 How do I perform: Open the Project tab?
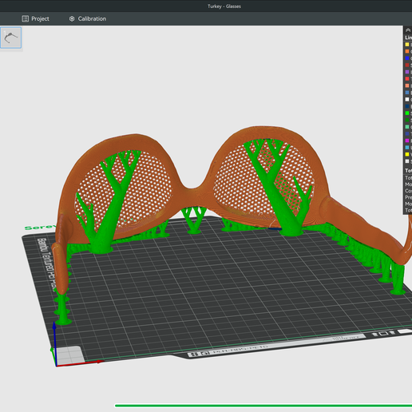coord(35,18)
